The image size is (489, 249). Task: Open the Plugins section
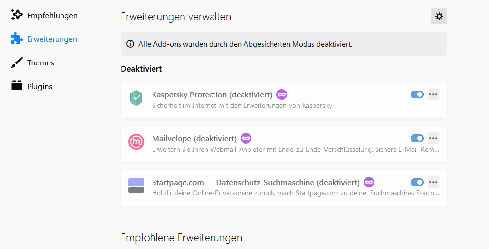coord(39,87)
